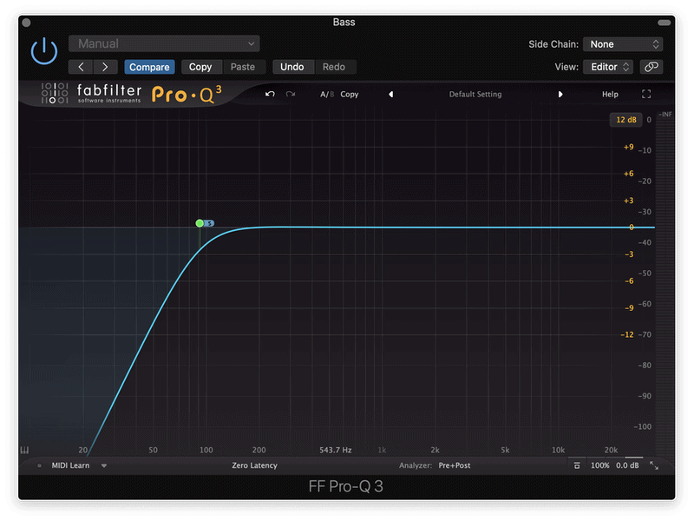
Task: Enter full screen mode icon
Action: click(646, 94)
